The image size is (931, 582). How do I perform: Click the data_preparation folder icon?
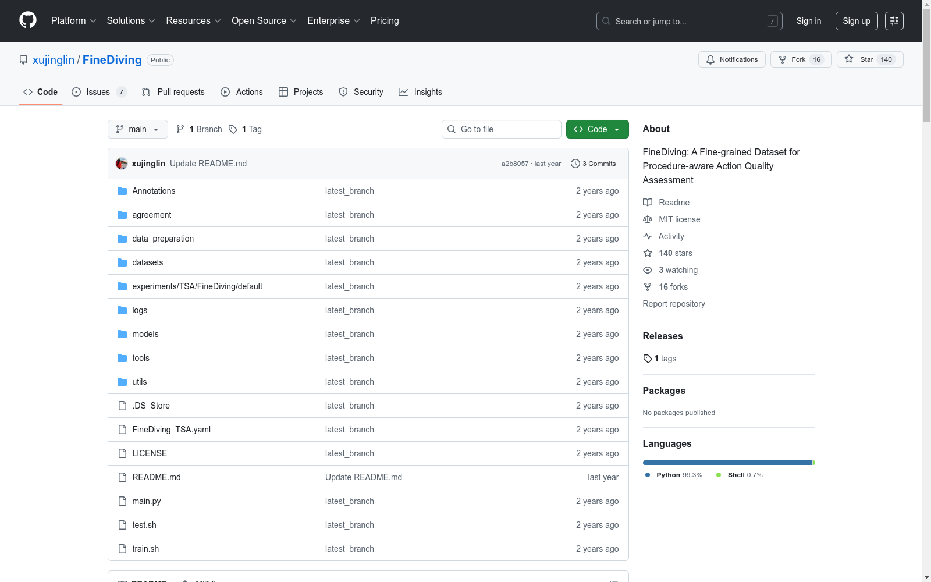122,239
